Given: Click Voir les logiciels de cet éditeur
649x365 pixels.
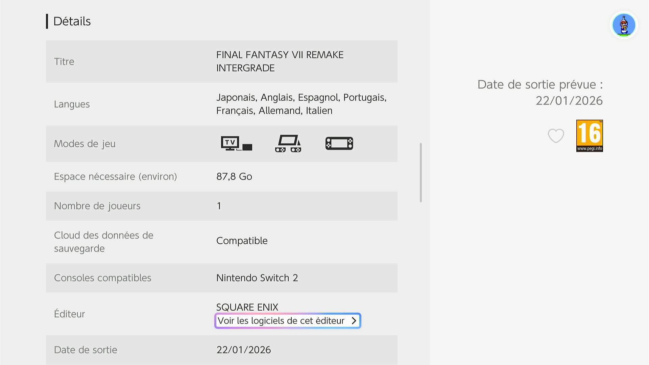Looking at the screenshot, I should 281,321.
